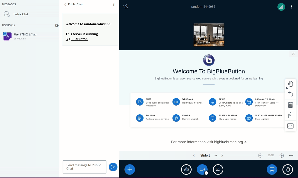Start sharing your screen
The width and height of the screenshot is (298, 178).
(x=218, y=169)
